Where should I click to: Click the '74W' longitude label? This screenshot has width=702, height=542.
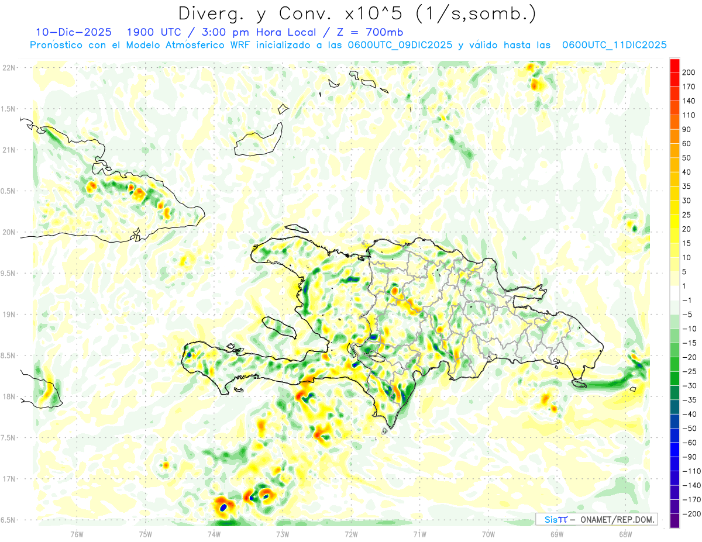coord(214,534)
